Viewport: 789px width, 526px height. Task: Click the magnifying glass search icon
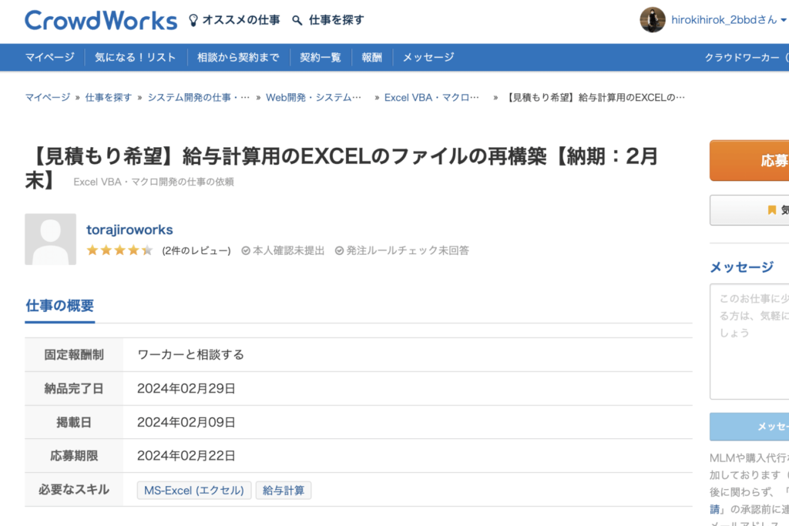tap(297, 21)
